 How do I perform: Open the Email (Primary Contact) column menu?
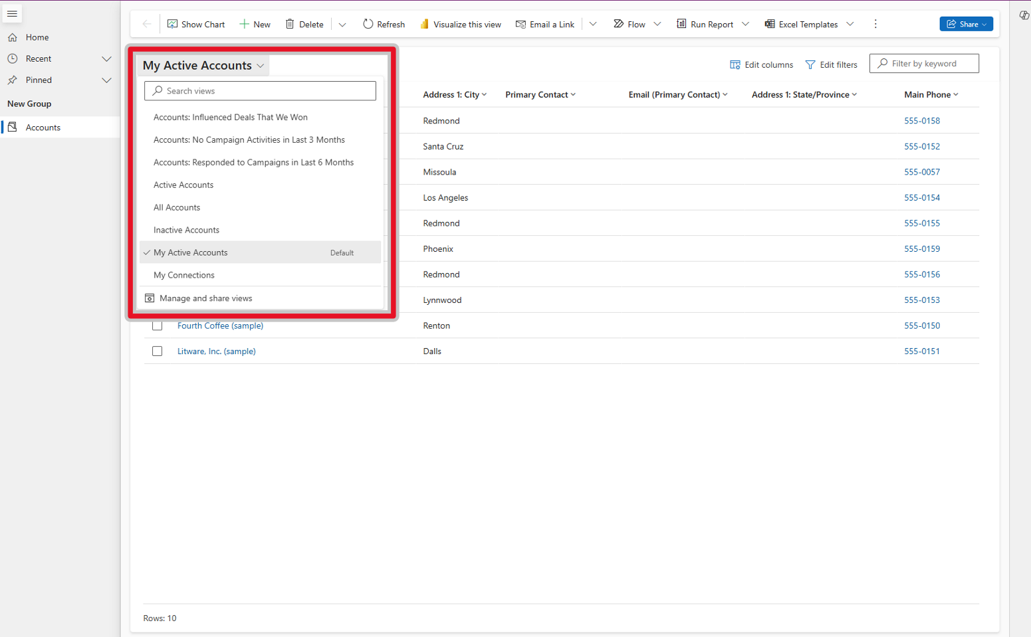tap(678, 94)
